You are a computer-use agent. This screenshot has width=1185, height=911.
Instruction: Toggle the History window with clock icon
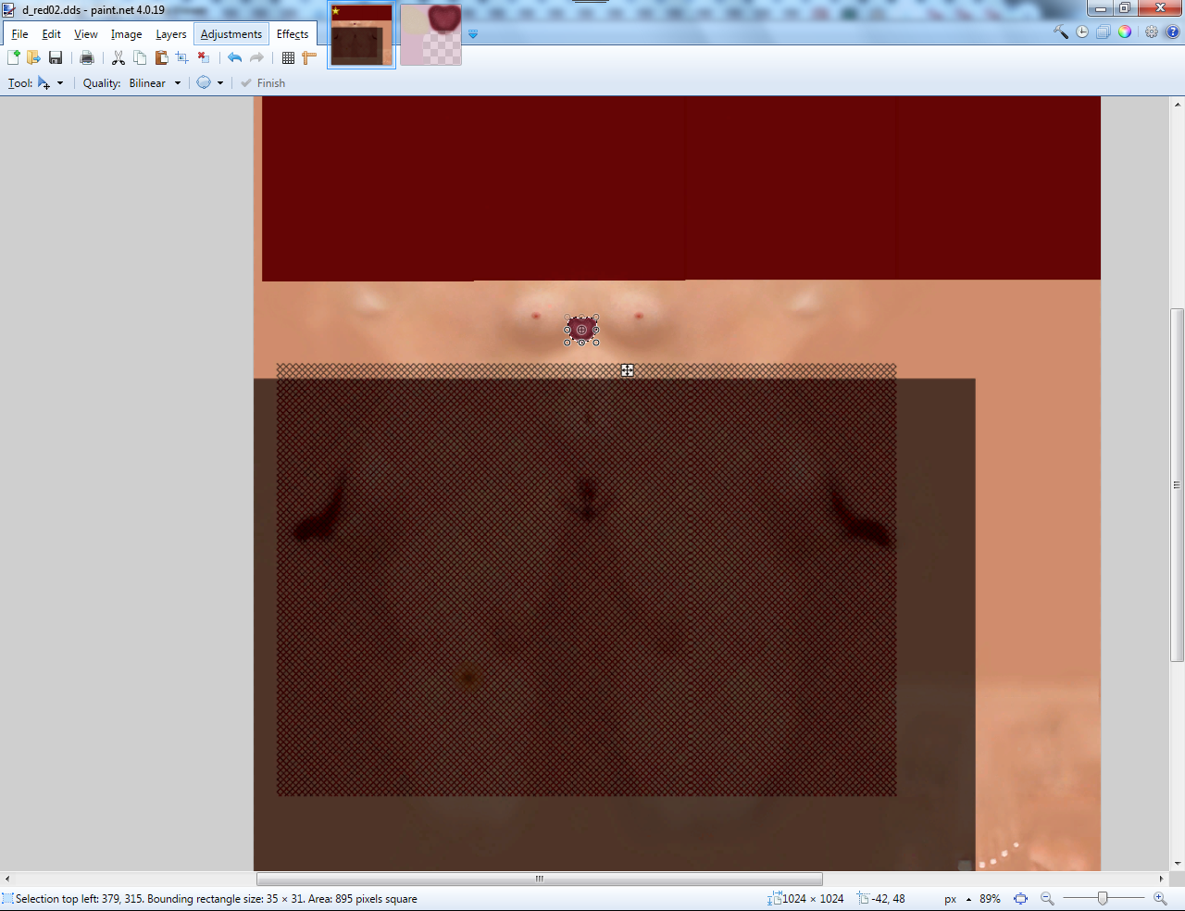pyautogui.click(x=1082, y=31)
